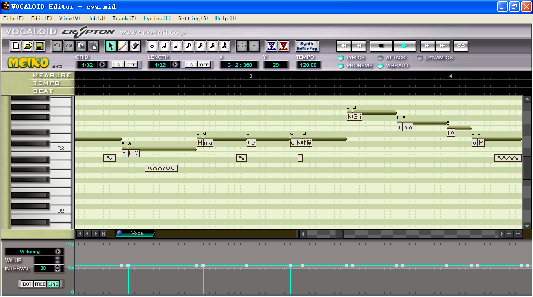Adjust the INTERVAL stepper arrows
This screenshot has width=533, height=297.
(57, 268)
